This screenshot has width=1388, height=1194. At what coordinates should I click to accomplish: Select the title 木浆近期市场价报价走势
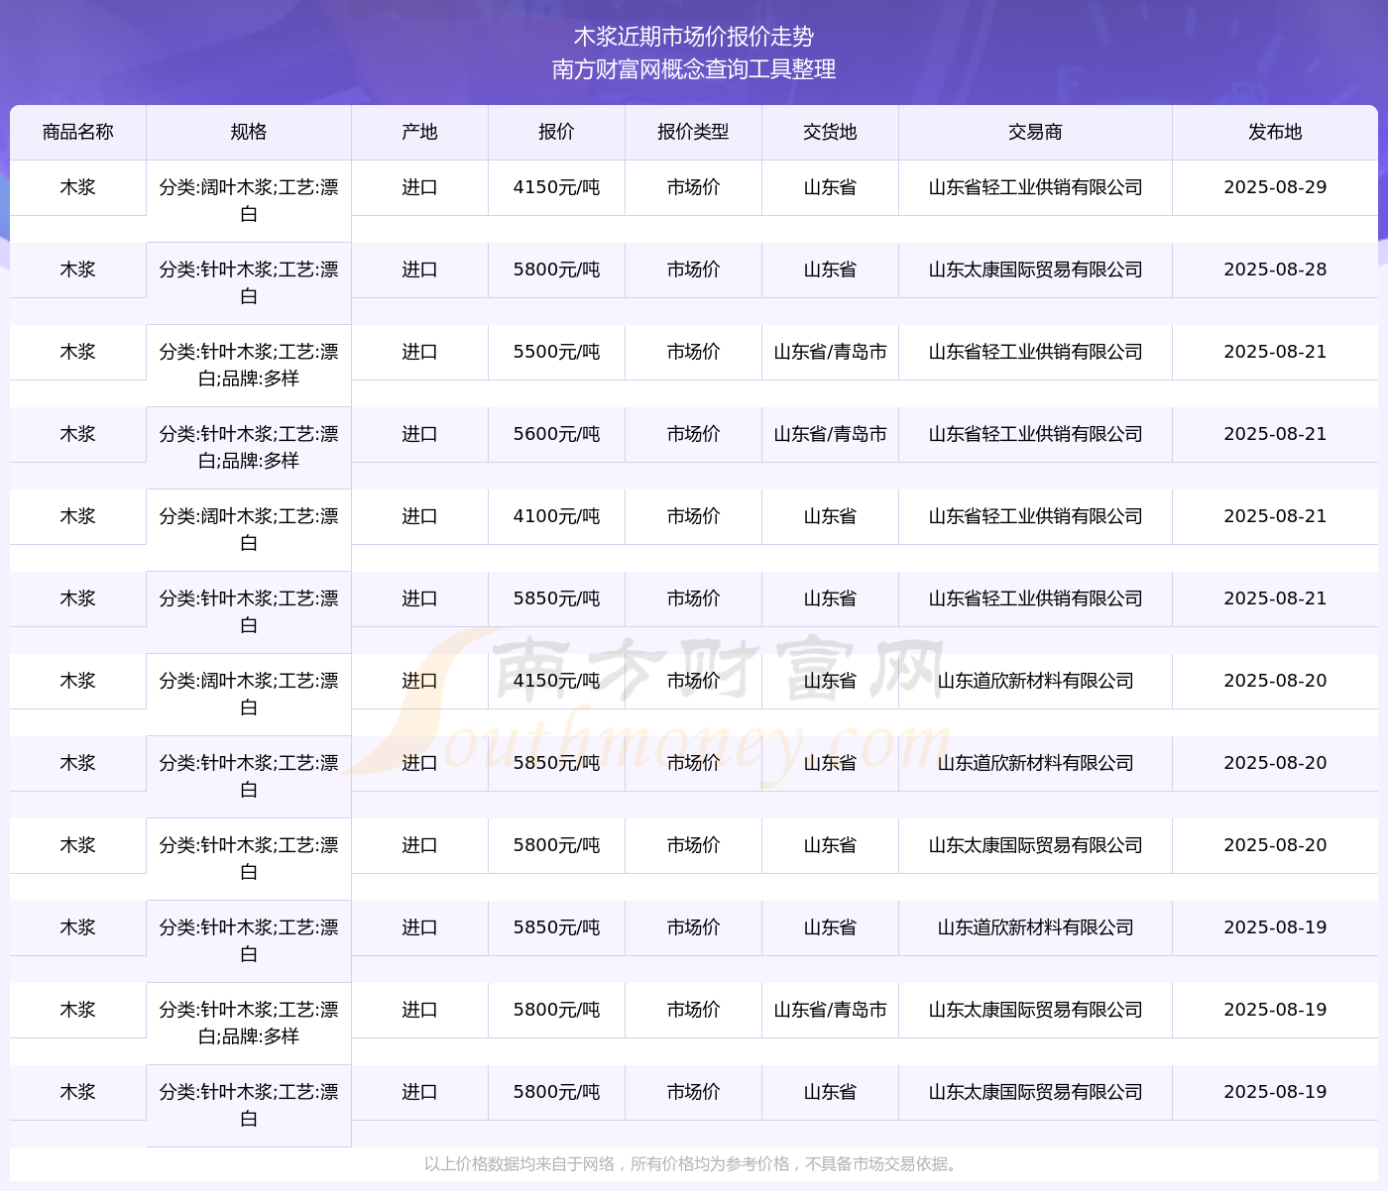click(694, 37)
